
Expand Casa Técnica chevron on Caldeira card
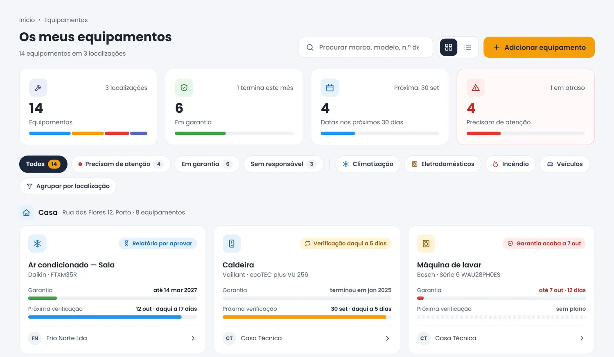(388, 338)
